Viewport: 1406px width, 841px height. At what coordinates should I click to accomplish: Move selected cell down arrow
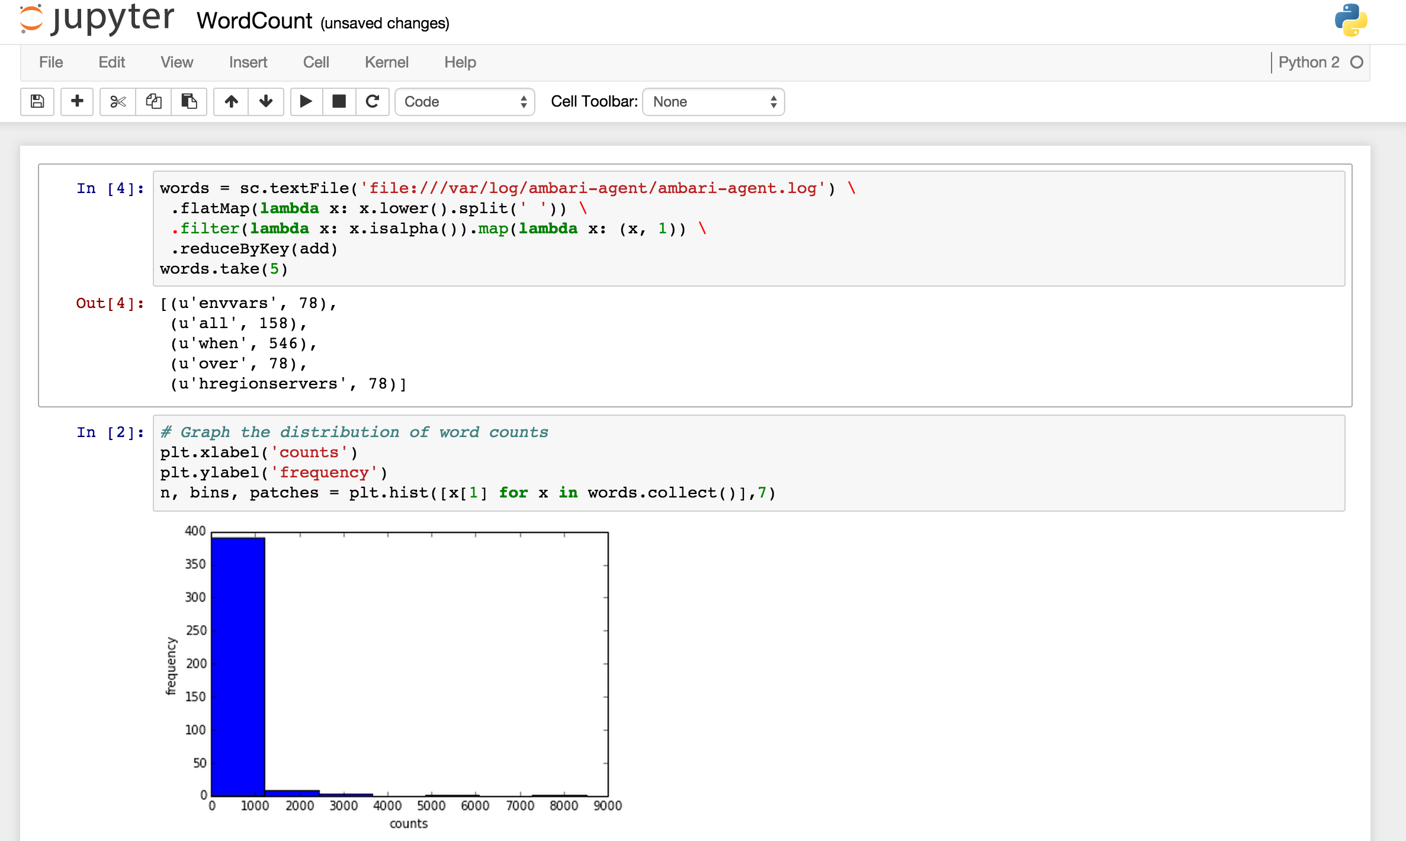point(266,101)
